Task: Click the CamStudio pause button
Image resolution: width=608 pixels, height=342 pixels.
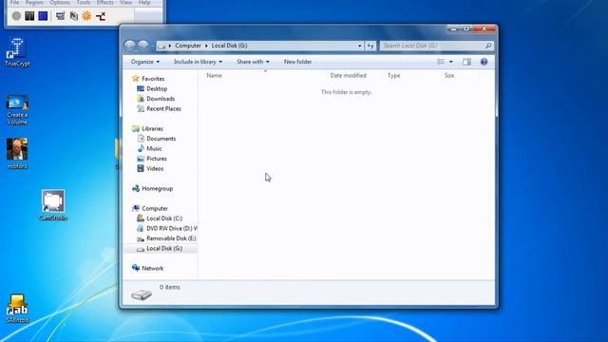Action: [x=29, y=16]
